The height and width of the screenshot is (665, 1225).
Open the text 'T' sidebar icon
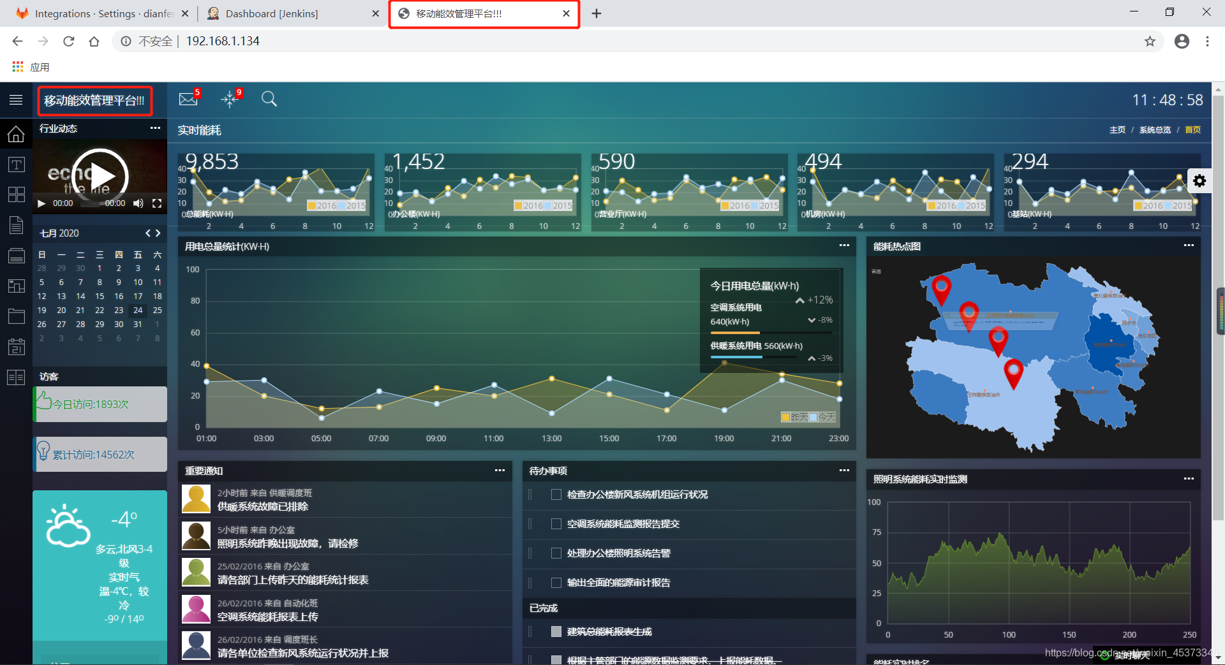pos(16,164)
